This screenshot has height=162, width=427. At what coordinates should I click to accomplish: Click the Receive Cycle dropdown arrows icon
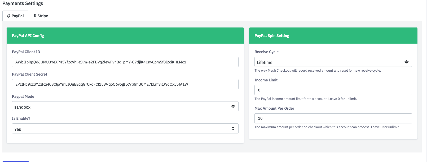pos(406,62)
